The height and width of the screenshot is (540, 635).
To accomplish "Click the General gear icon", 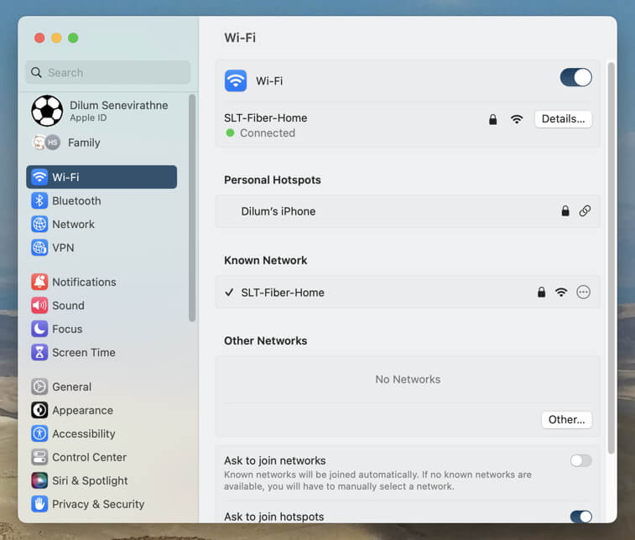I will 39,387.
